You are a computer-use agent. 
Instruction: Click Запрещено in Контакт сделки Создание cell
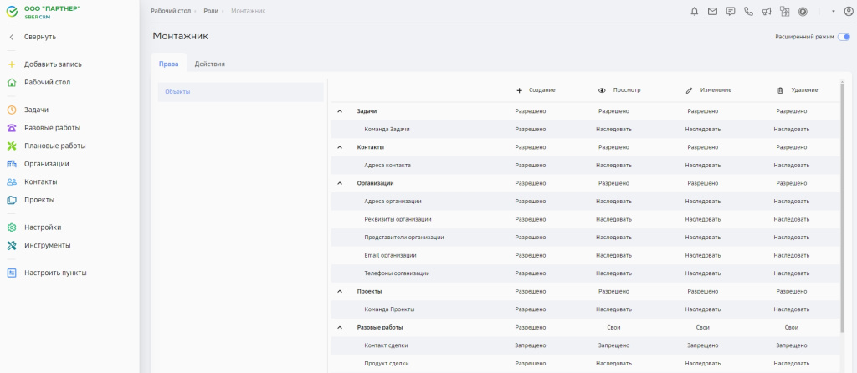531,345
